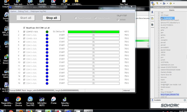Click the Stop all button

tap(51, 18)
